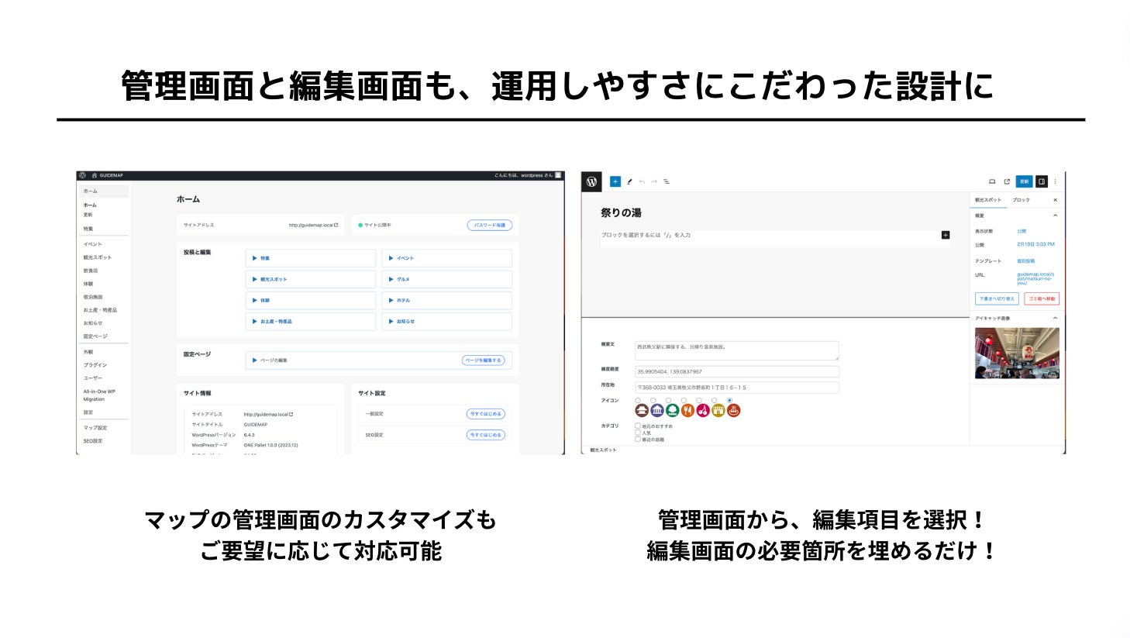Viewport: 1130px width, 638px height.
Task: Click 今すぐはじめる beside 一般設定
Action: point(486,414)
